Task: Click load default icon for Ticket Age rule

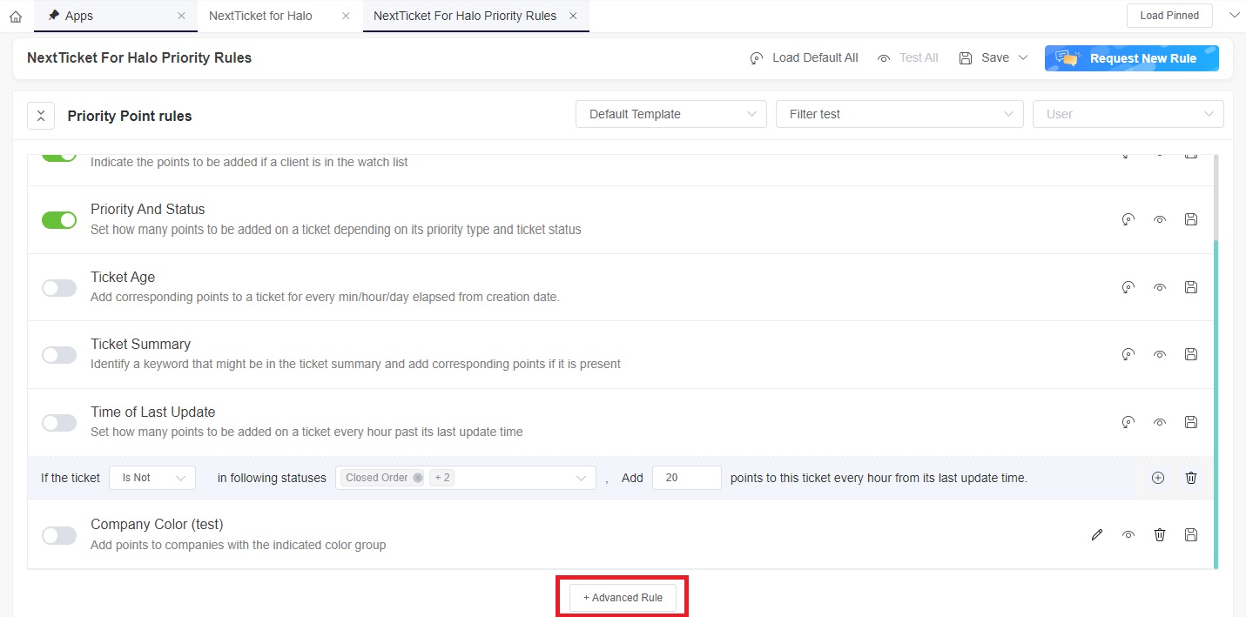Action: click(x=1128, y=287)
